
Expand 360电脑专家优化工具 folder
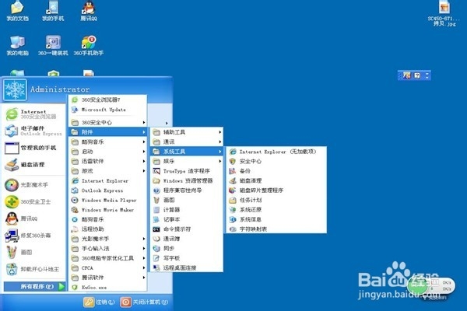pyautogui.click(x=108, y=258)
